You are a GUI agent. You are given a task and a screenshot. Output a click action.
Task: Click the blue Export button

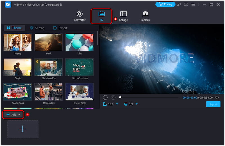click(213, 104)
